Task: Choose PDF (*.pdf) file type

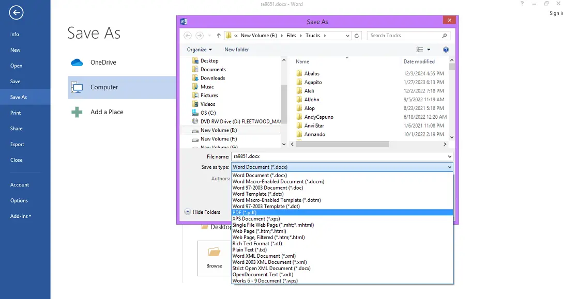Action: pyautogui.click(x=342, y=213)
